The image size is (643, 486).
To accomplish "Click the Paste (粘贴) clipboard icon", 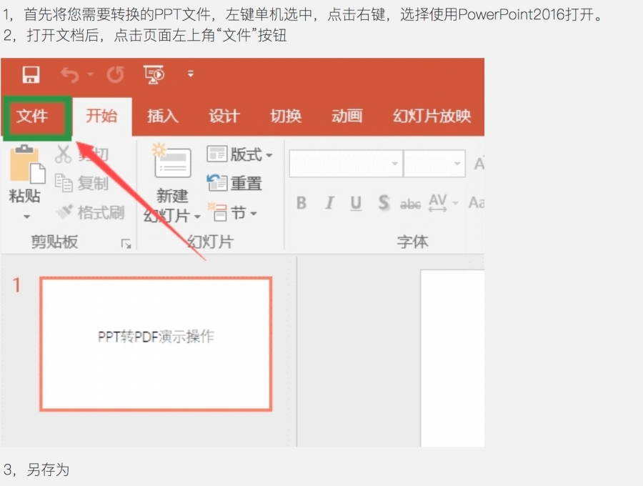I will (x=26, y=166).
